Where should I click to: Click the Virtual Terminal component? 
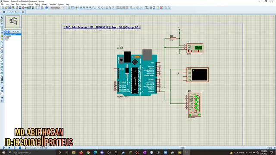pos(198,74)
